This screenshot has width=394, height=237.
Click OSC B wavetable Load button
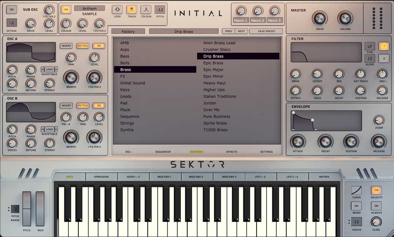[x=49, y=129]
